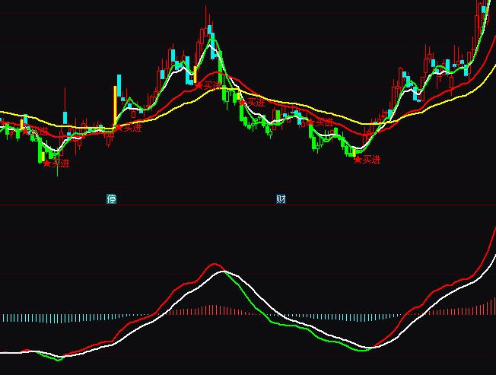Viewport: 496px width, 375px height.
Task: Select the highest red candlestick at mid-chart peak
Action: [x=207, y=21]
